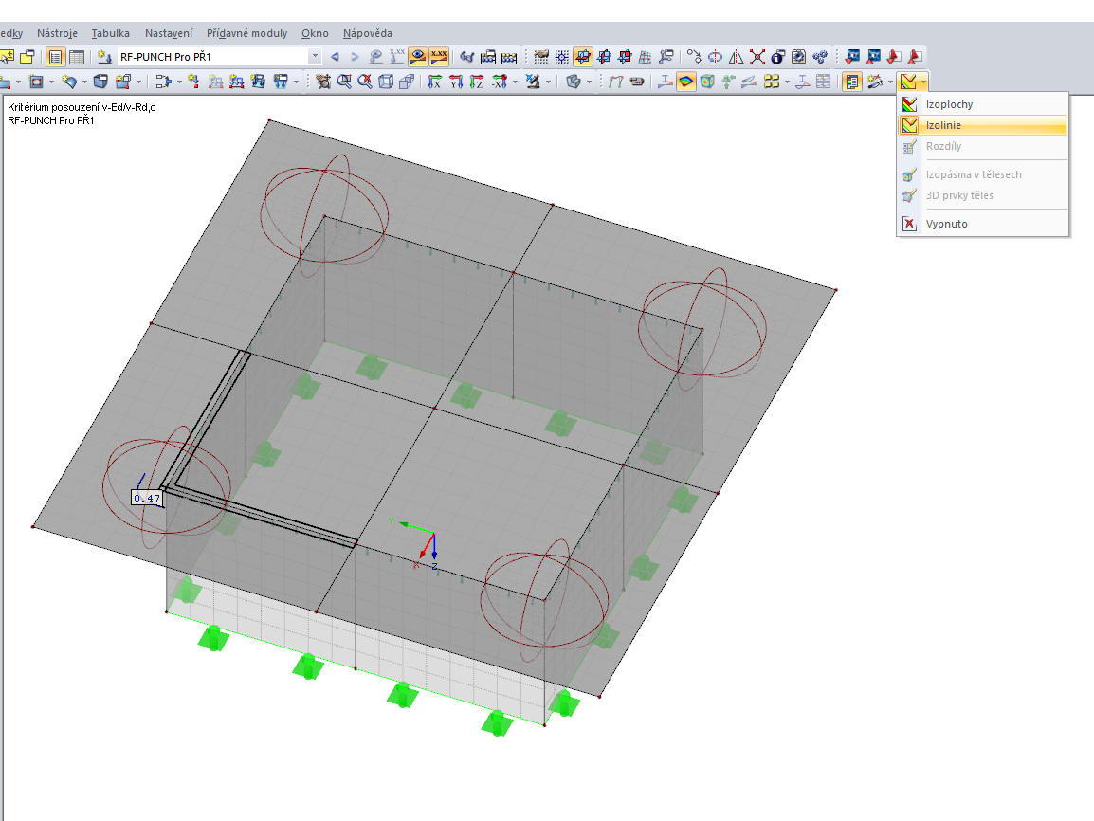The image size is (1094, 821).
Task: Open the Tabulka menu
Action: [110, 33]
